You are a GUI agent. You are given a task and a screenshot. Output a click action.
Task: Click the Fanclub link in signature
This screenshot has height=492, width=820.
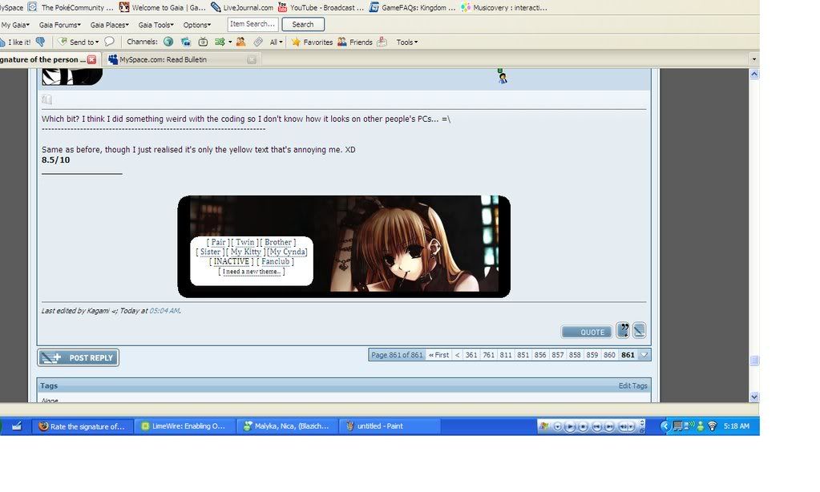point(275,261)
